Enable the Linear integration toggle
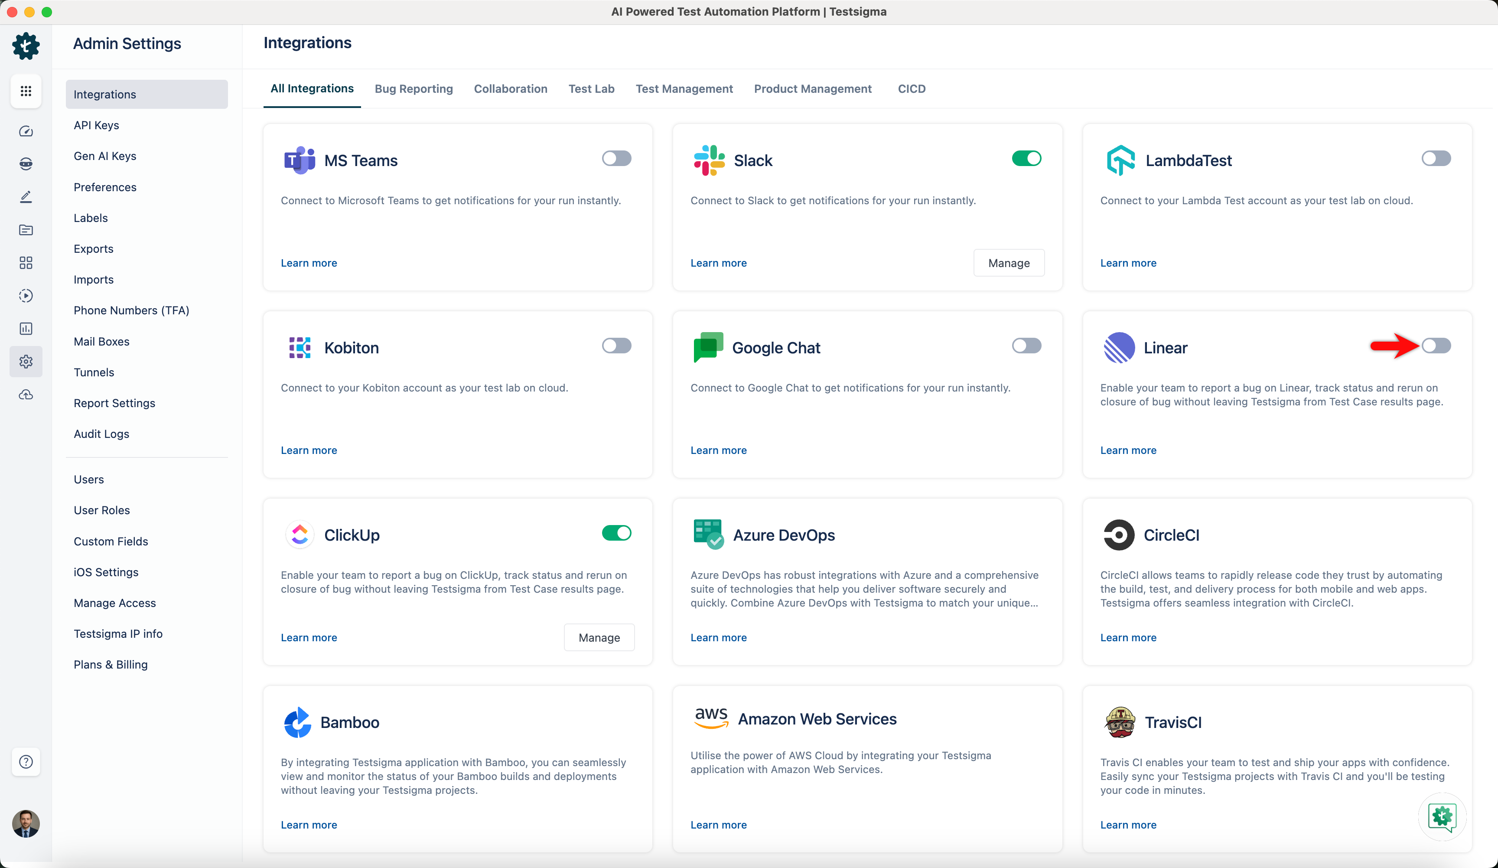1498x868 pixels. coord(1437,346)
